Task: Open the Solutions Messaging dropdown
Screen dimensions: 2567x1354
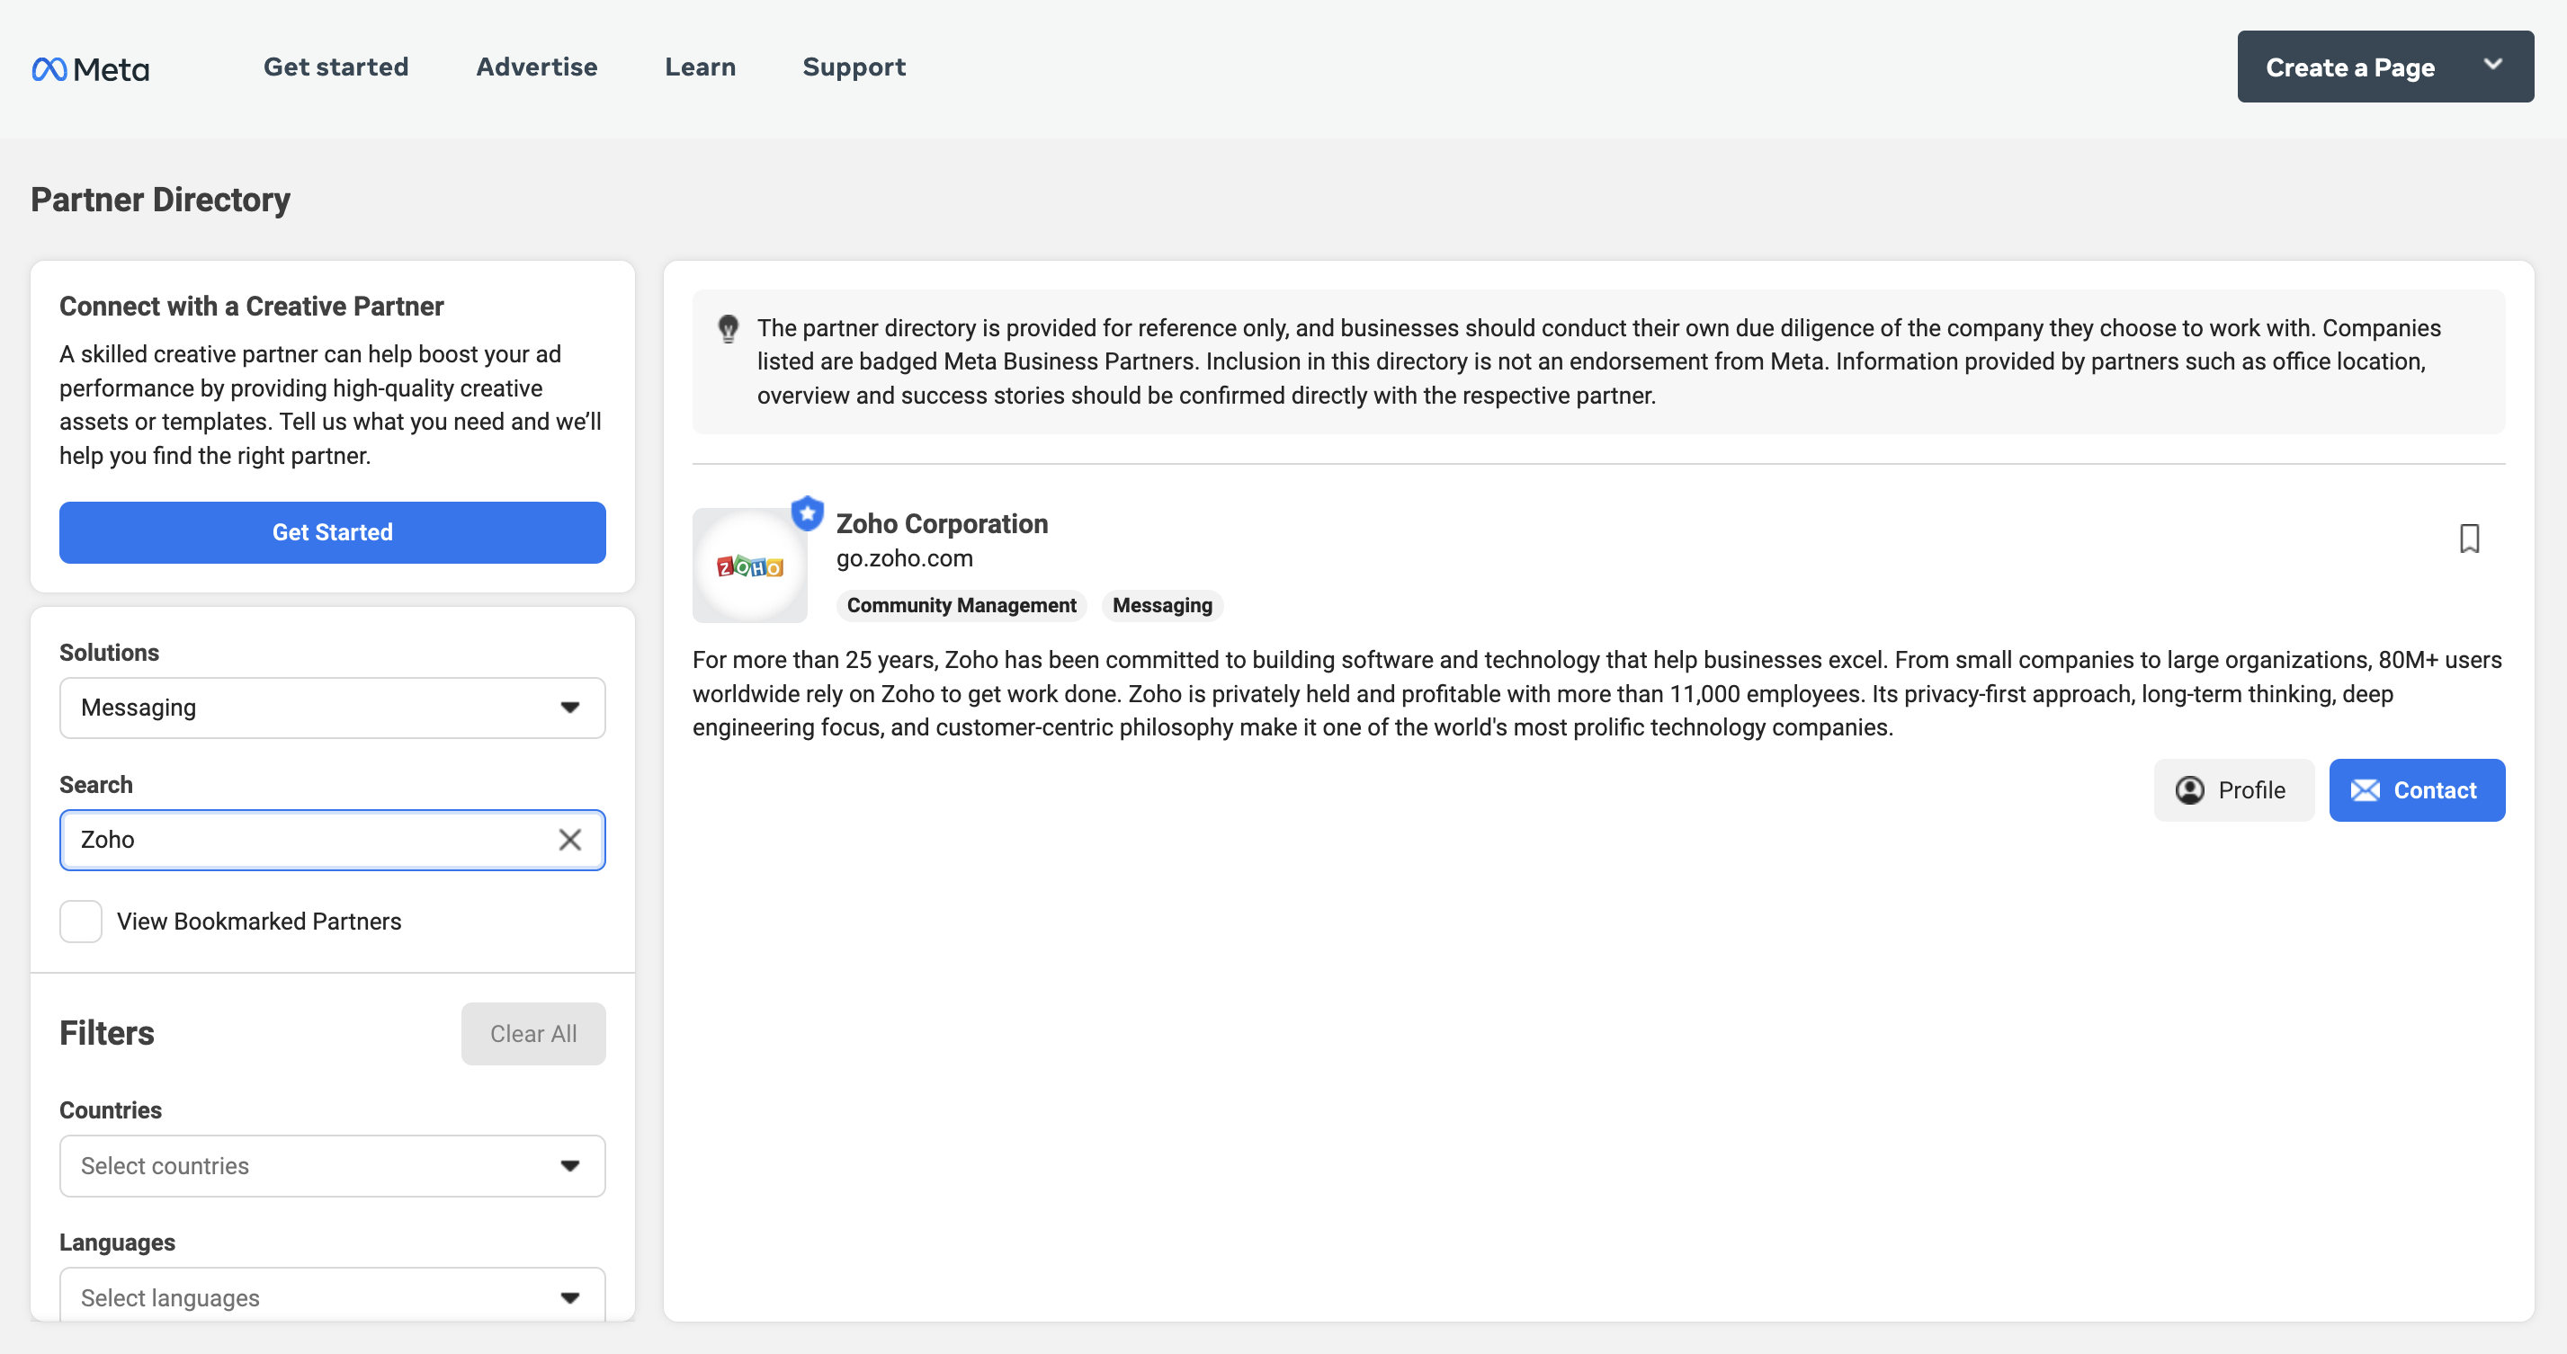Action: coord(332,708)
